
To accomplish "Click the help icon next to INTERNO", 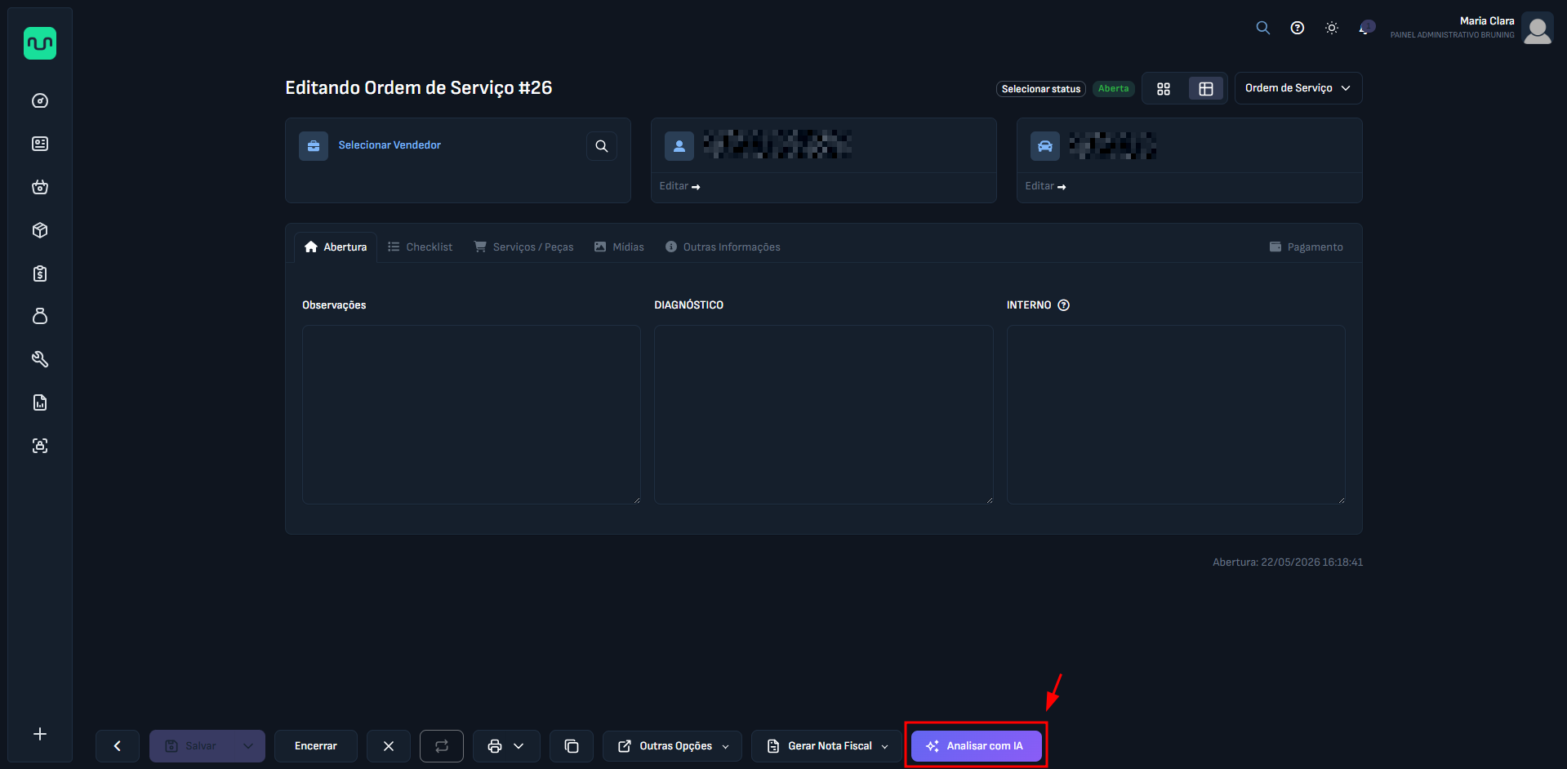I will coord(1063,305).
